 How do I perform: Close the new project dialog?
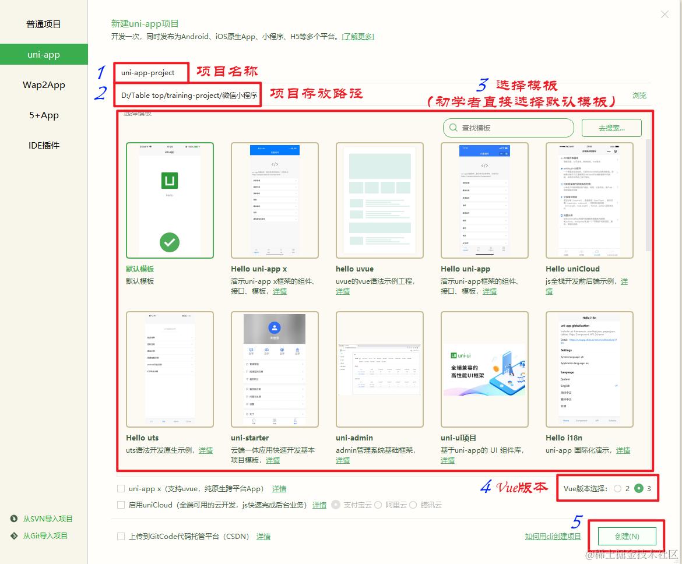coord(665,15)
